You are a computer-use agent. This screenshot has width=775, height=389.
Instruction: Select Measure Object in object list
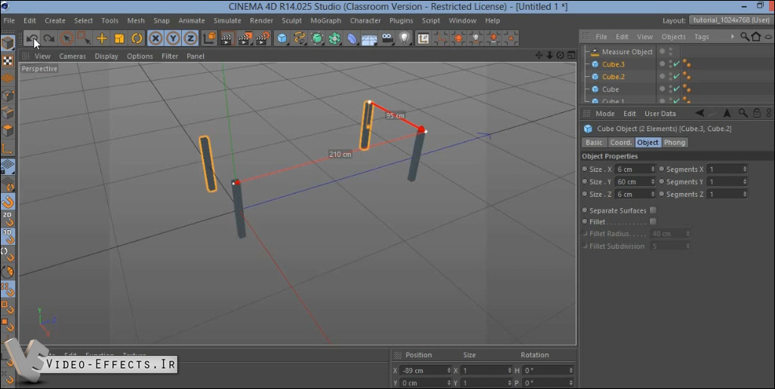(627, 52)
